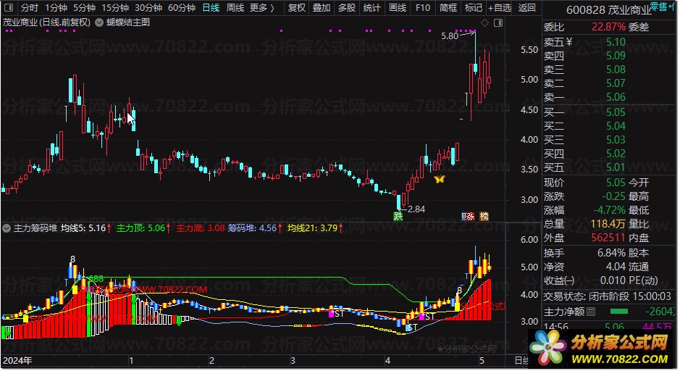Screen dimensions: 680x371
Task: Click the 交易状态 闭市阶段 status line
Action: pyautogui.click(x=607, y=296)
